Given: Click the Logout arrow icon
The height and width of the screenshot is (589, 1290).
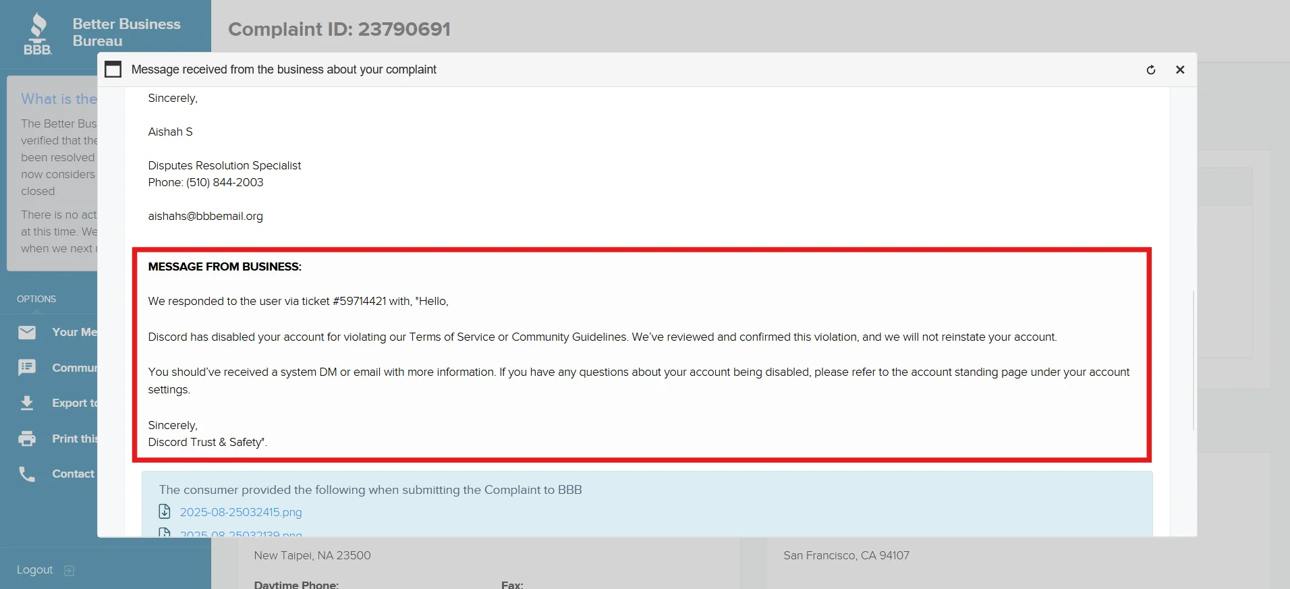Looking at the screenshot, I should 69,571.
